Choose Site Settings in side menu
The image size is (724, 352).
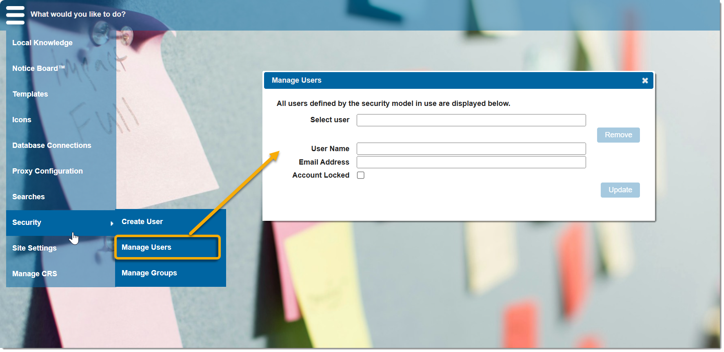[34, 249]
